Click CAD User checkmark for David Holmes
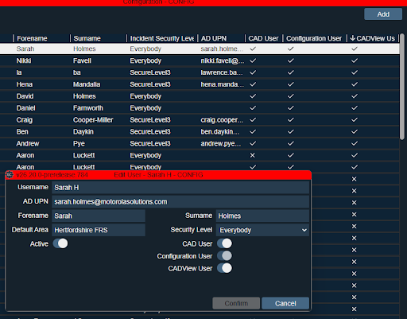 coord(253,96)
